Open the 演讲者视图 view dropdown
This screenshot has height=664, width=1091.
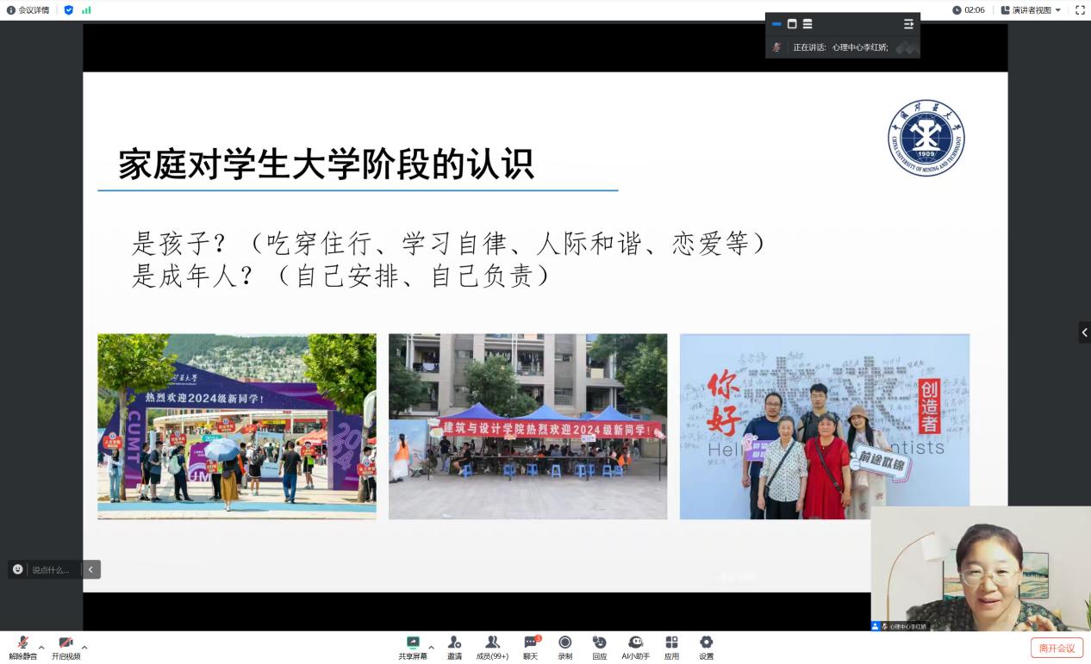coord(1031,10)
